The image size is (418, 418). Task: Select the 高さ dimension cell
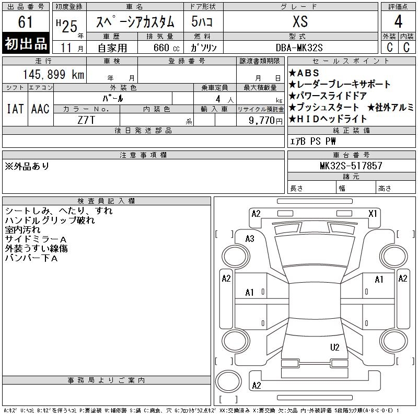tap(396, 187)
